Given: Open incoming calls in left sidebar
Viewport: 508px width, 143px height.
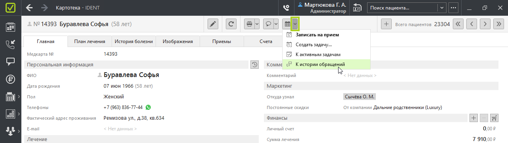Looking at the screenshot, I should click(11, 45).
